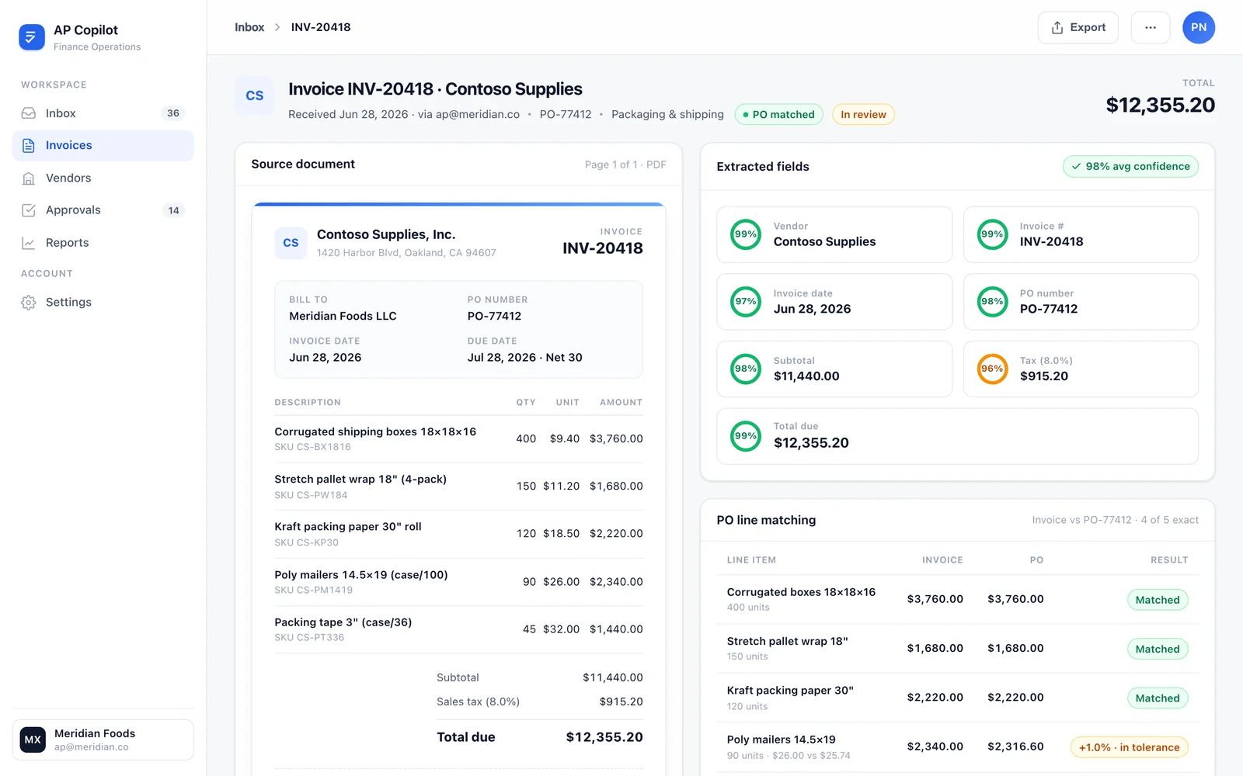Click the PO matched status badge
The image size is (1243, 776).
(x=778, y=115)
